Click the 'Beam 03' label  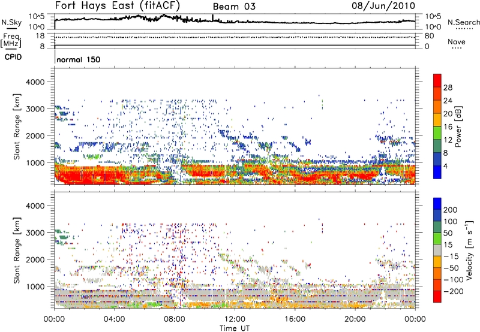[x=234, y=7]
